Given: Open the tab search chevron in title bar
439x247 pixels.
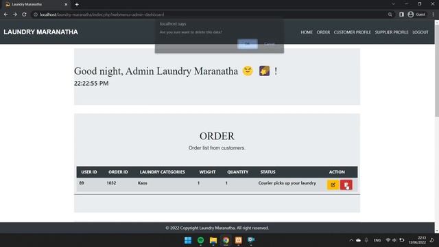Looking at the screenshot, I should [x=393, y=4].
